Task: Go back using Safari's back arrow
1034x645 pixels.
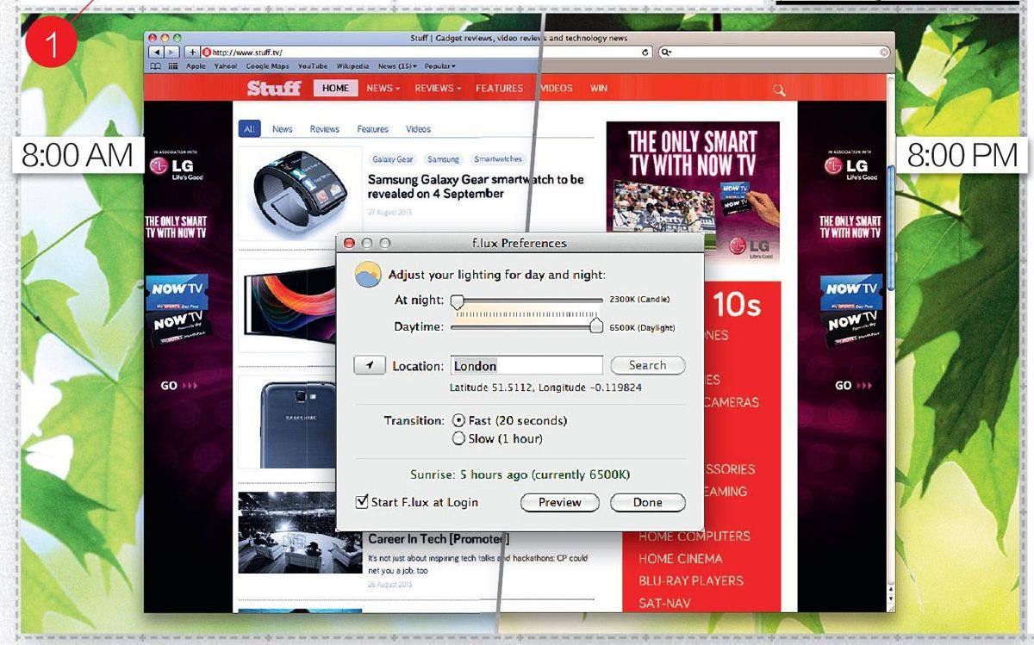Action: (157, 53)
